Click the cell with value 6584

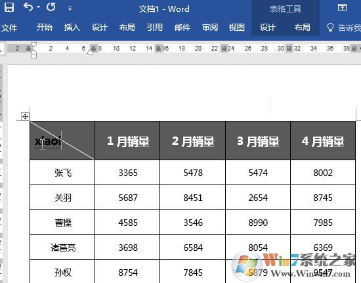(193, 248)
